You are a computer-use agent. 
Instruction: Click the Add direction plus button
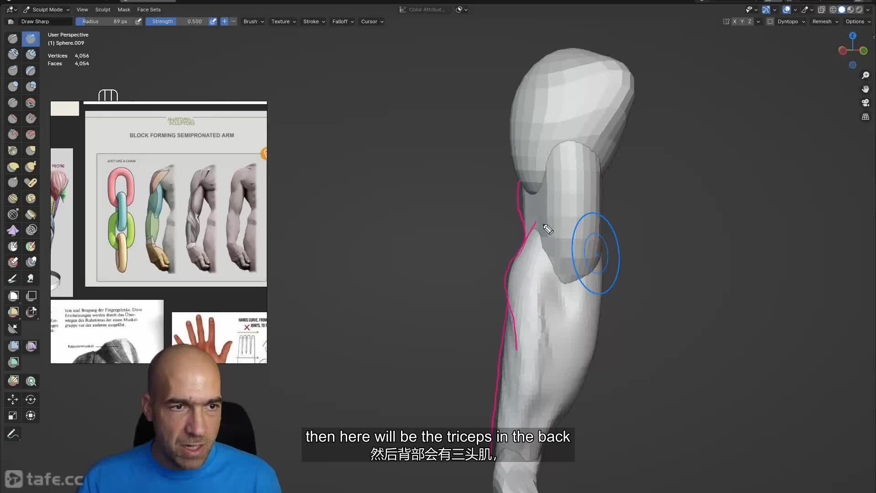224,21
